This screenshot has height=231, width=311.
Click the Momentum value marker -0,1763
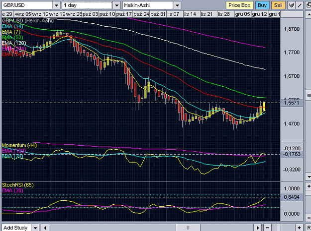pyautogui.click(x=292, y=154)
